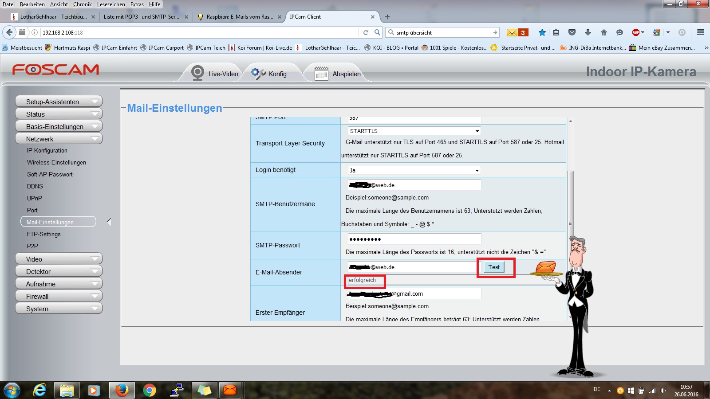Open the Windows Start menu

click(x=12, y=390)
